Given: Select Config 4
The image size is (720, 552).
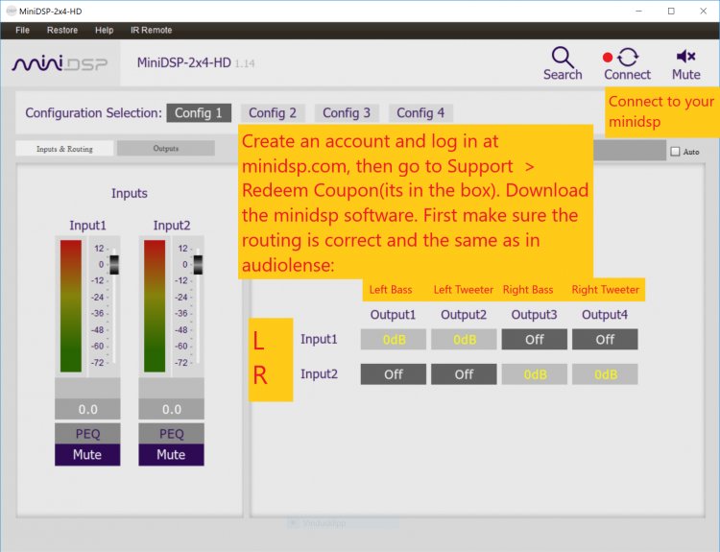Looking at the screenshot, I should [x=420, y=113].
